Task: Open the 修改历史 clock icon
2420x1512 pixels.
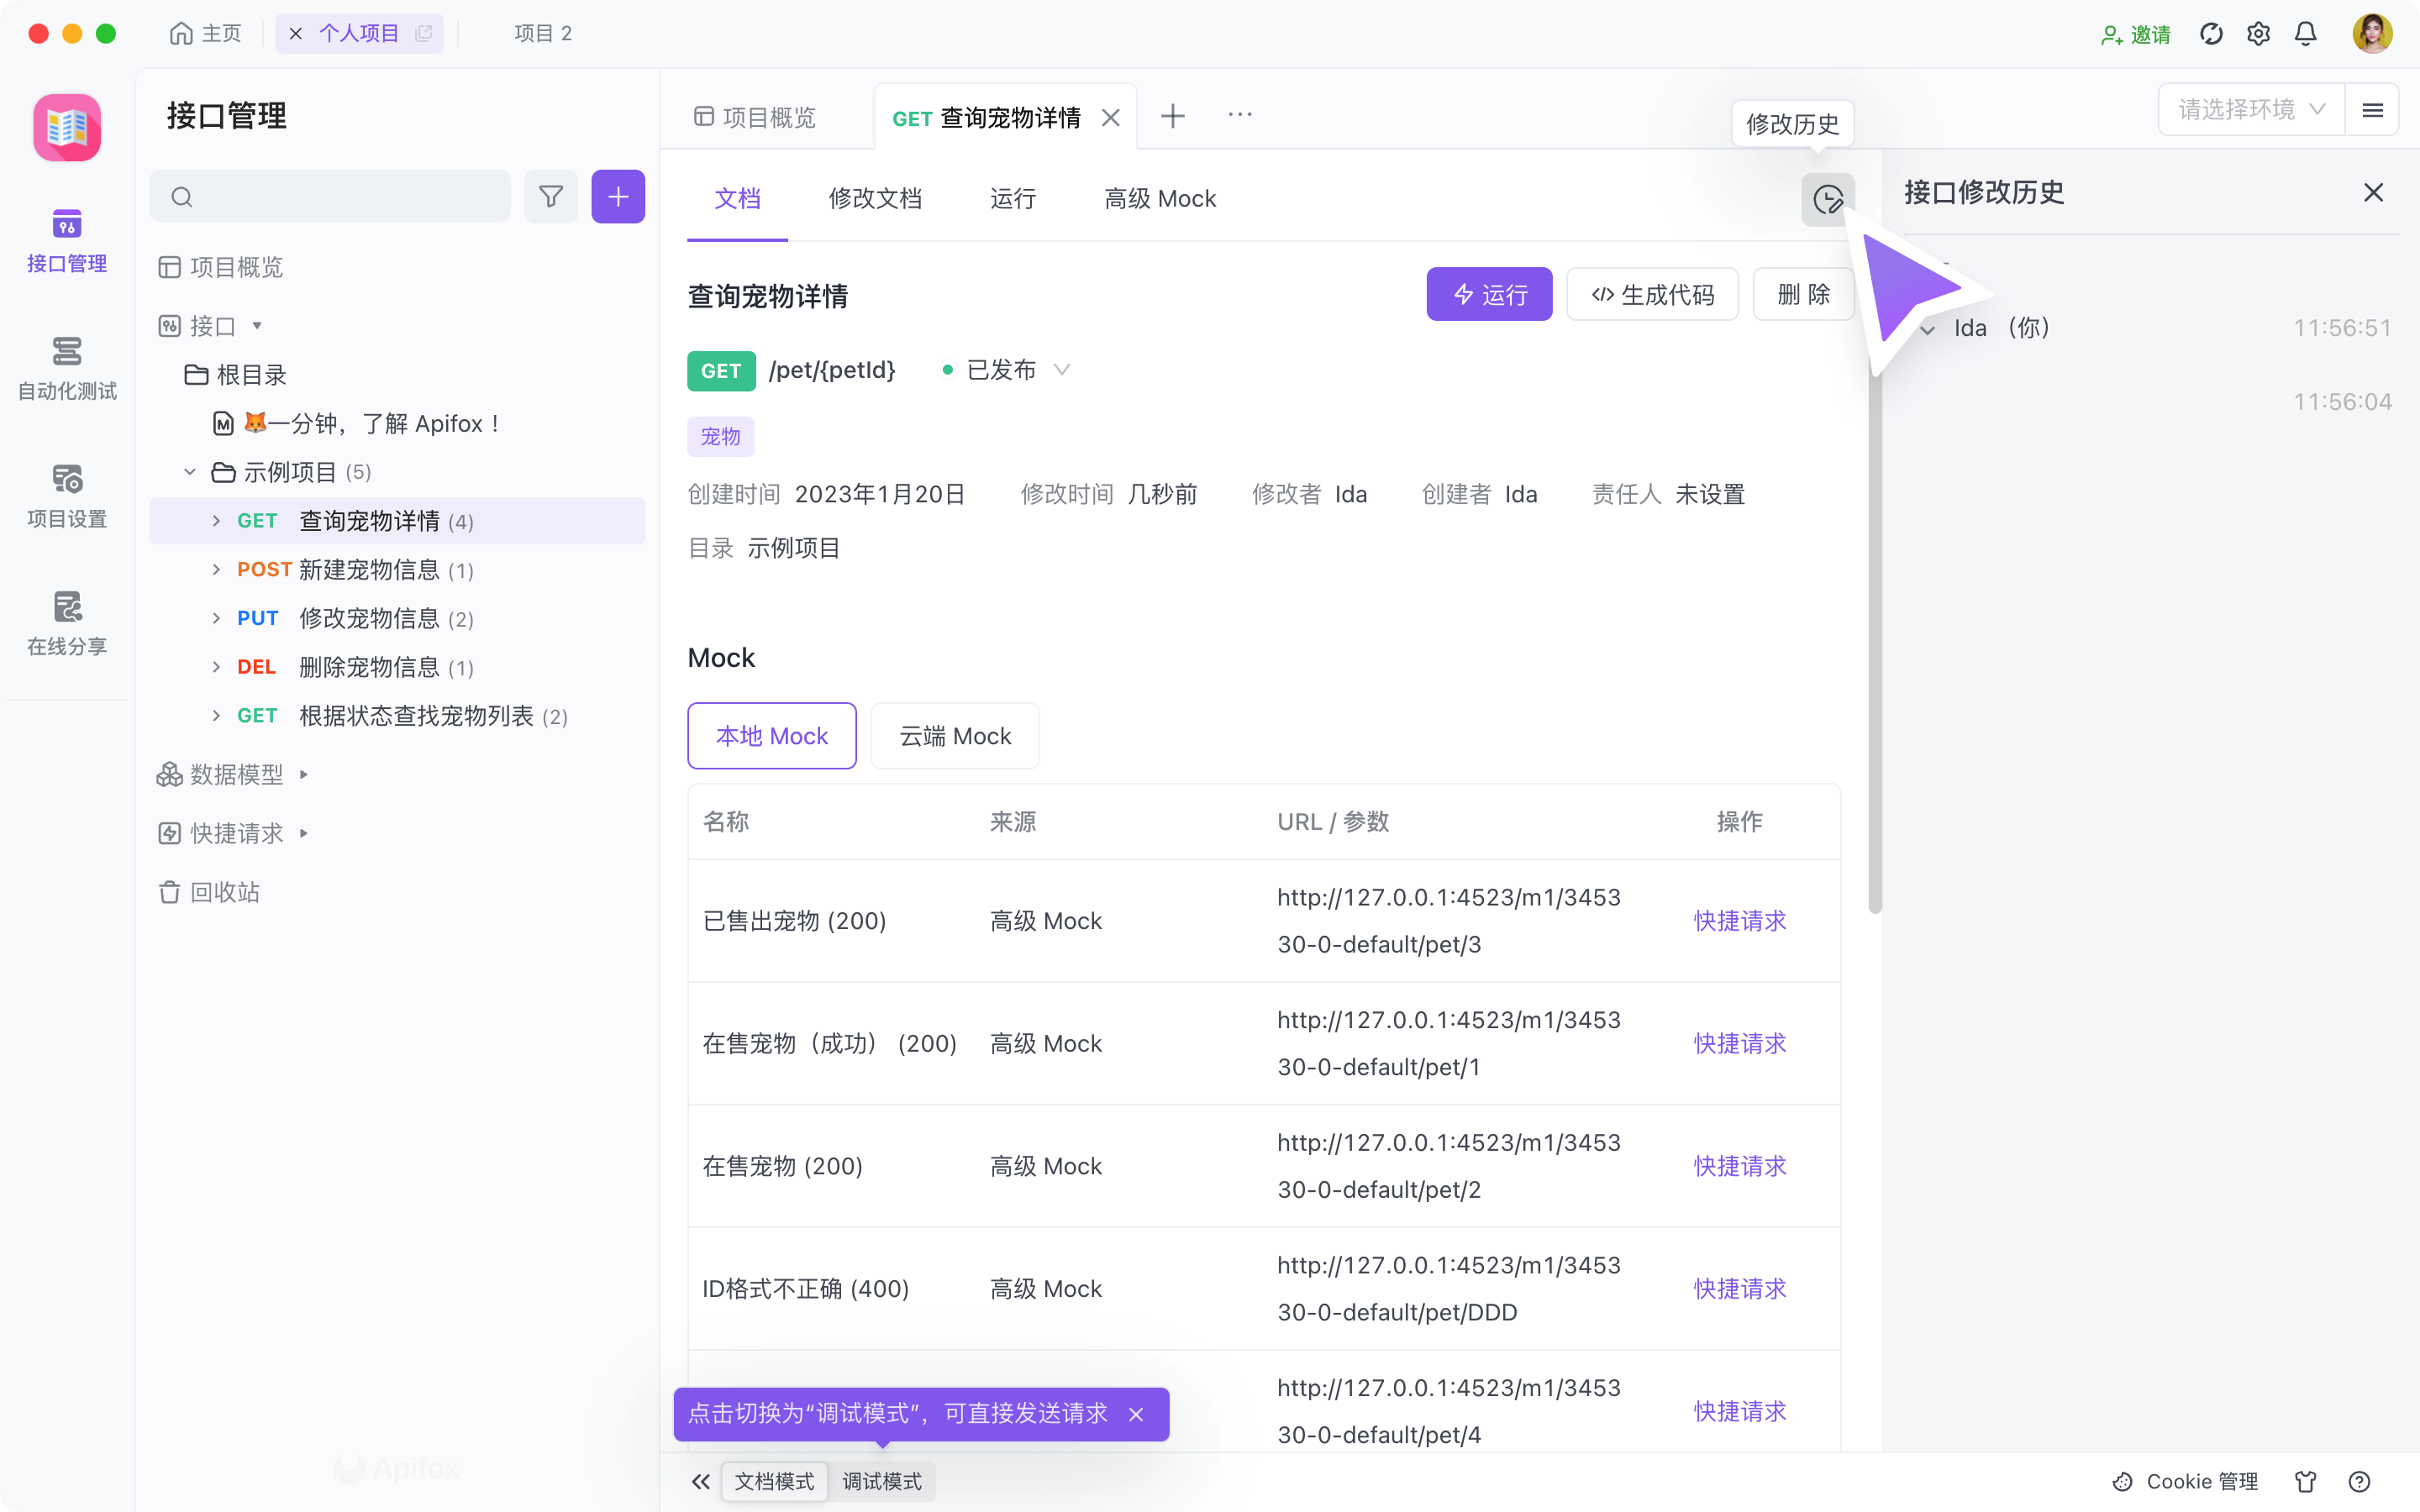Action: click(1828, 199)
